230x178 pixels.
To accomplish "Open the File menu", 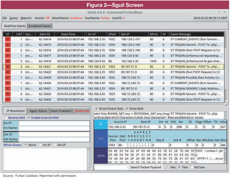I will 5,17.
